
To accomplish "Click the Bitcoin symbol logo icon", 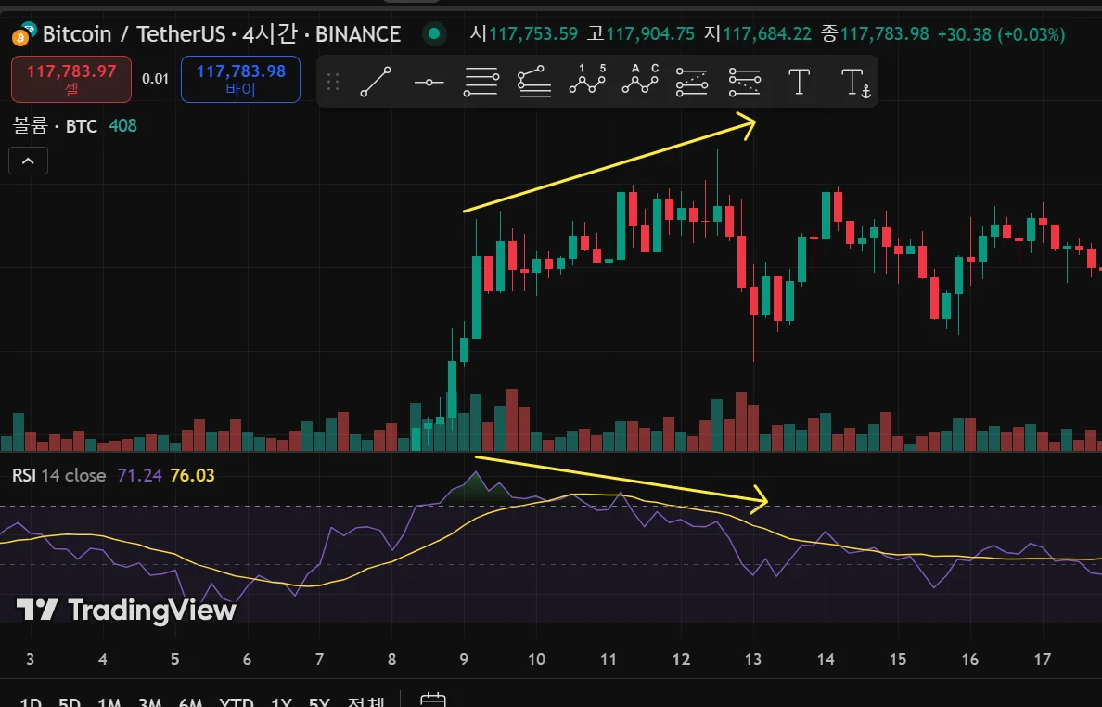I will point(22,33).
